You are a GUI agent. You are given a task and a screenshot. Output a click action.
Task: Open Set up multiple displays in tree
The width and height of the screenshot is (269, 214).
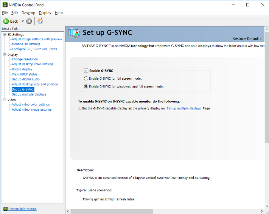[x=29, y=94]
